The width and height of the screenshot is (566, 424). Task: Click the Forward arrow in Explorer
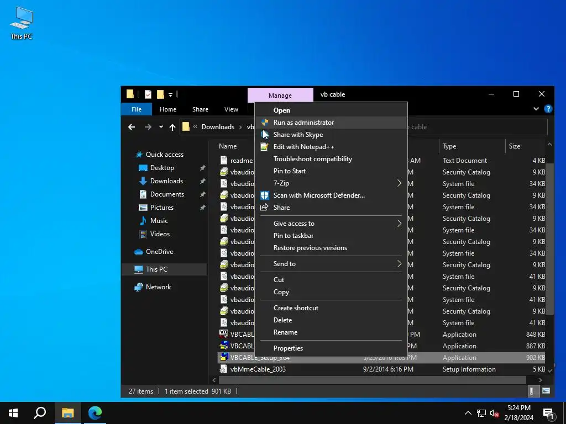(x=148, y=127)
